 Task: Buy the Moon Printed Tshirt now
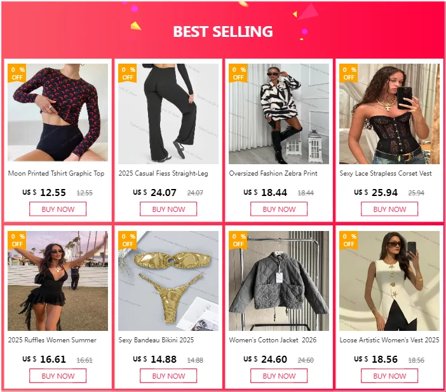coord(58,209)
